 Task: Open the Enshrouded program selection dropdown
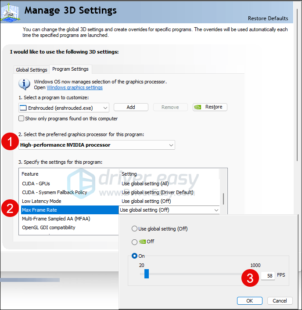tap(105, 108)
